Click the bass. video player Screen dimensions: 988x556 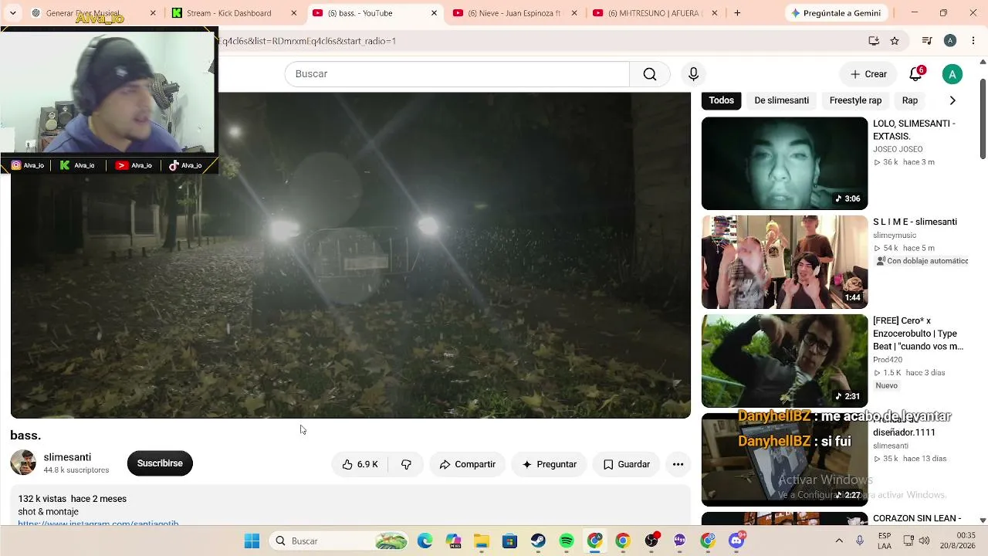[350, 256]
